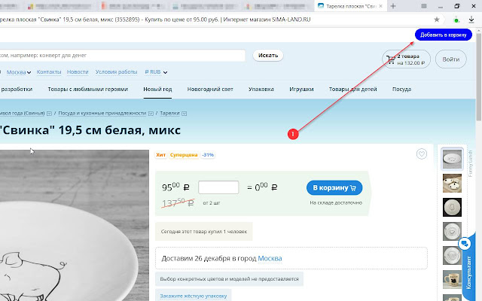Click the 'Хит' badge
The height and width of the screenshot is (301, 482).
pos(160,155)
